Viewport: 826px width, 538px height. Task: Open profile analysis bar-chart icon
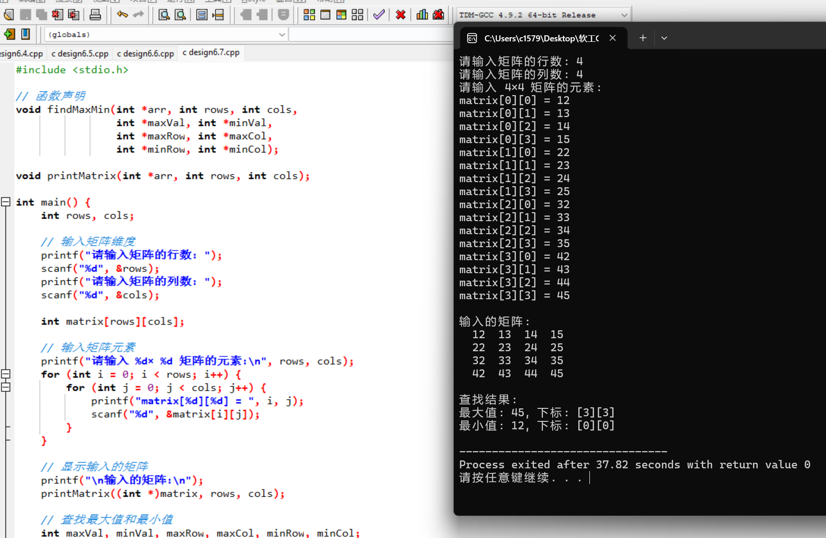pos(422,15)
